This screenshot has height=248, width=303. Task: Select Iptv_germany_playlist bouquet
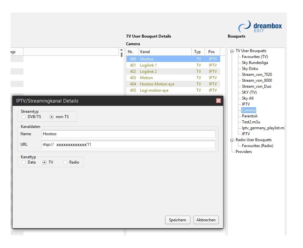(263, 128)
